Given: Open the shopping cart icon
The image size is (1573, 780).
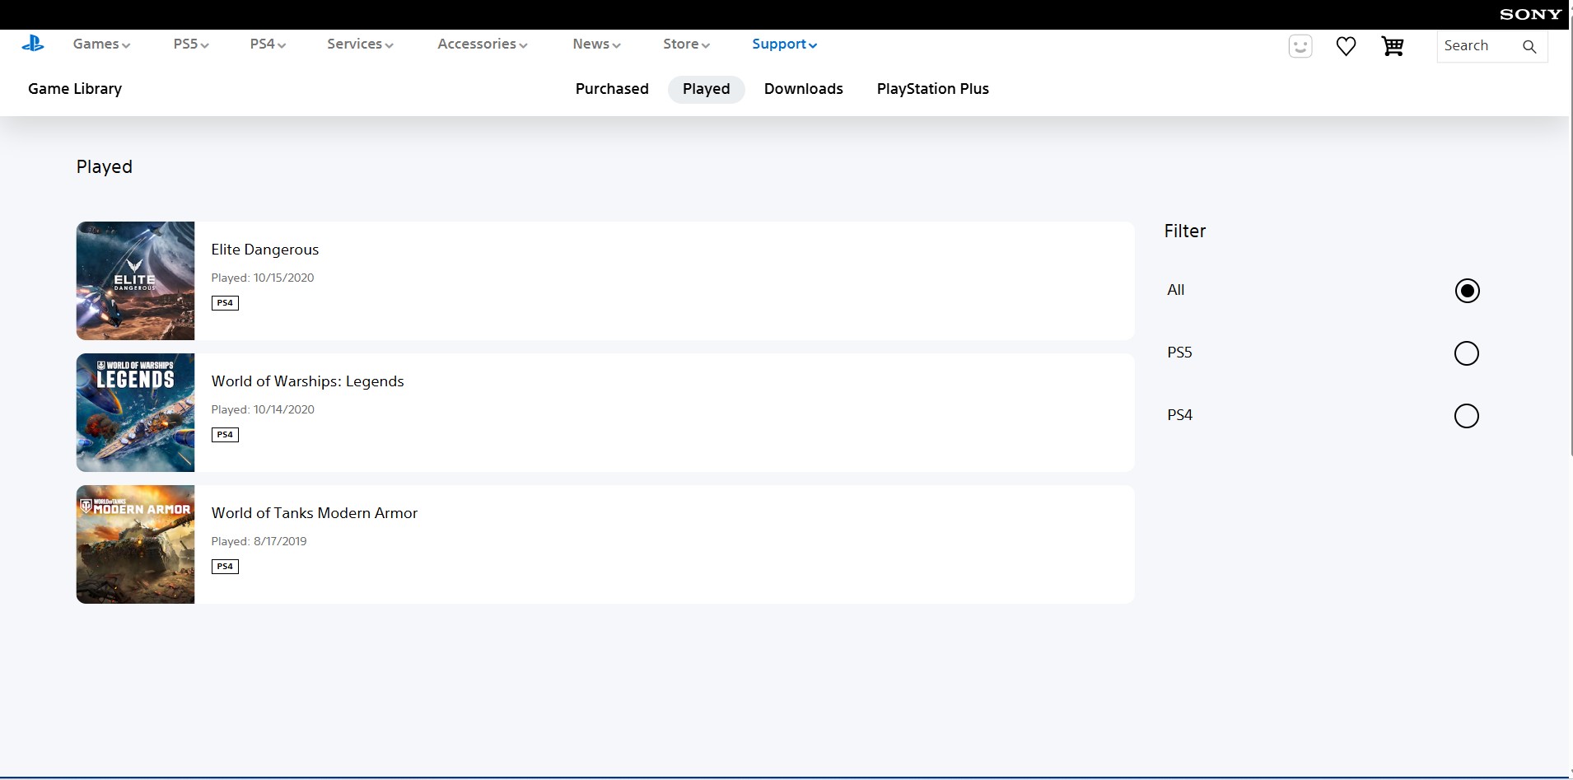Looking at the screenshot, I should click(x=1392, y=46).
